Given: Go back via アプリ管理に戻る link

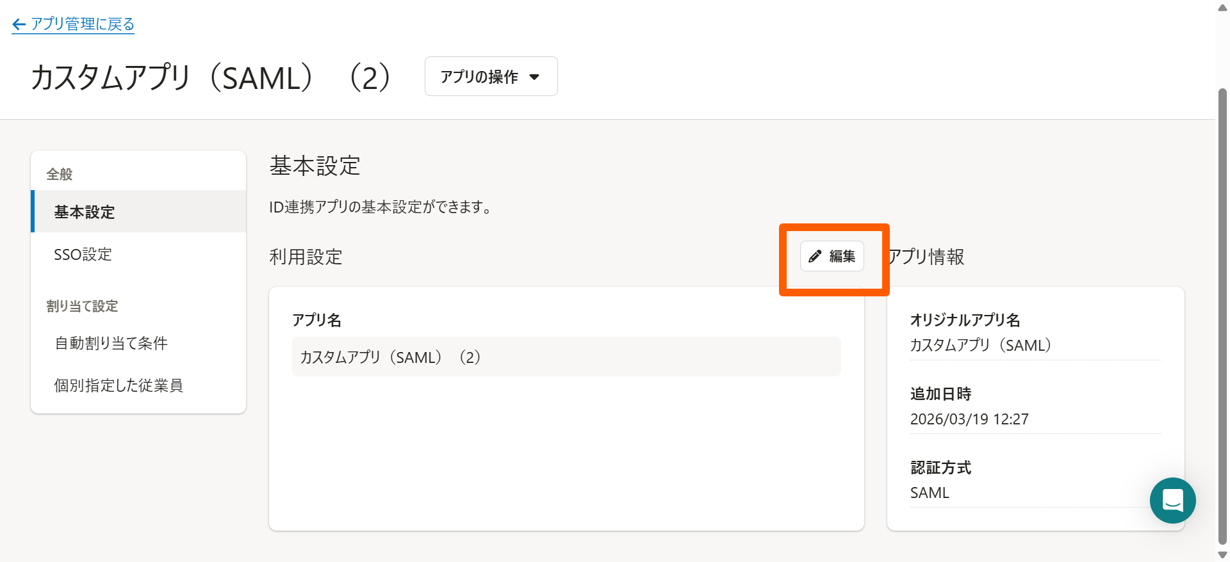Looking at the screenshot, I should tap(82, 24).
